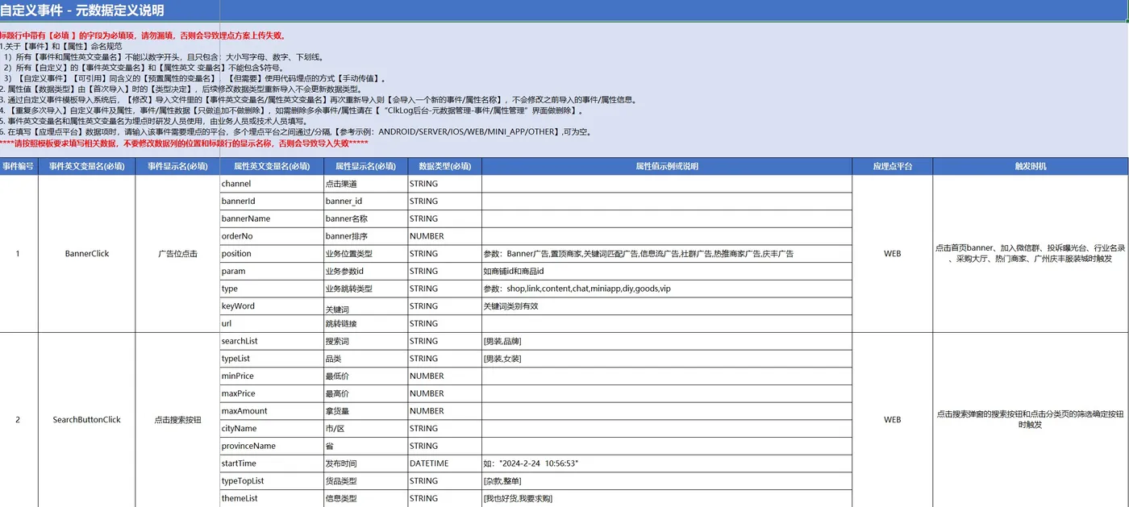
Task: Select the 拿货量 cell
Action: [365, 411]
